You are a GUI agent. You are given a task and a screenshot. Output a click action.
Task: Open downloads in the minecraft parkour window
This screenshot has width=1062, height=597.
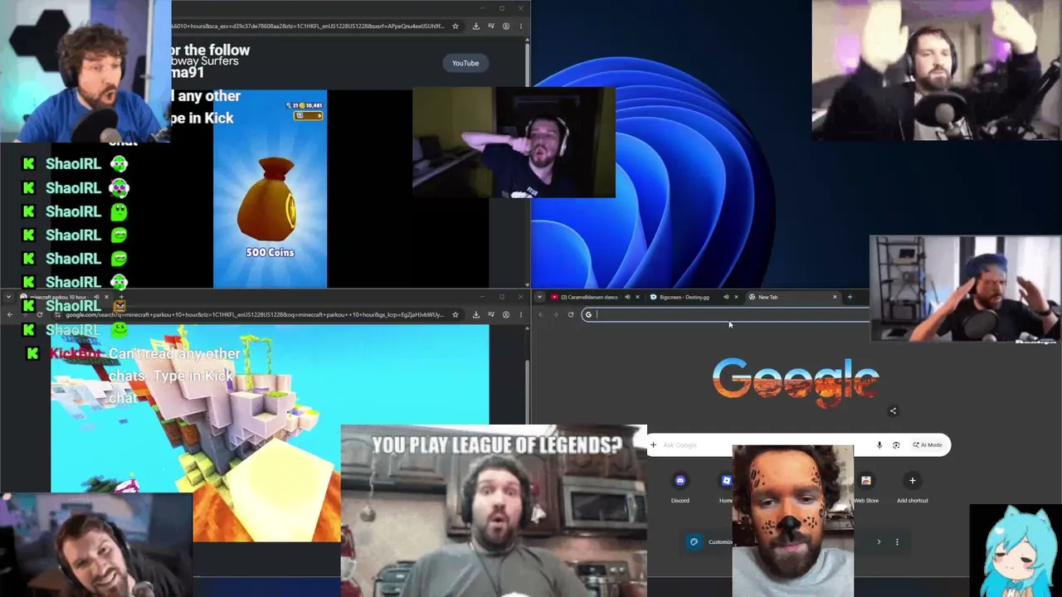click(x=475, y=314)
